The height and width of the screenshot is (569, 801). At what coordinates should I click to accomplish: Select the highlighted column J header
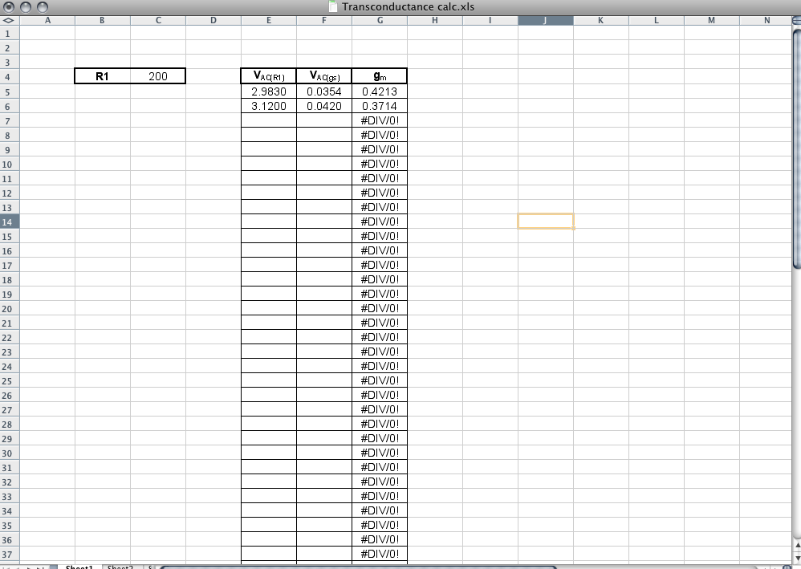[546, 20]
